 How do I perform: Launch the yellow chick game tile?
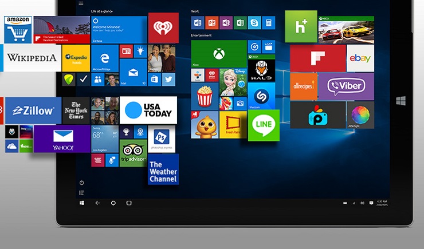[205, 125]
